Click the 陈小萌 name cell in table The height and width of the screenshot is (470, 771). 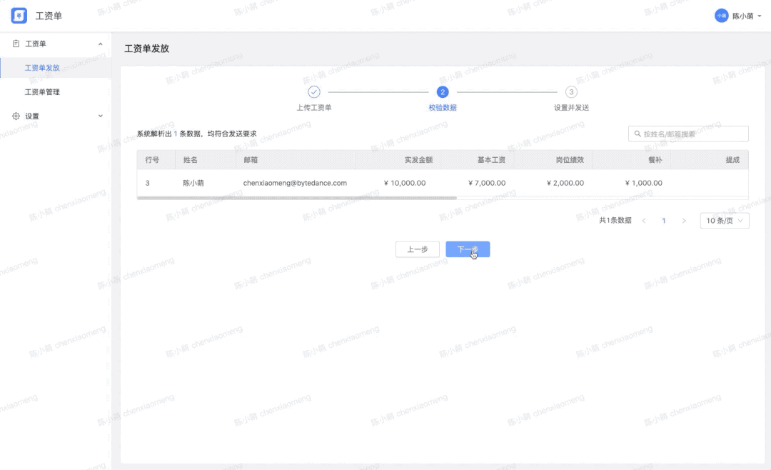click(193, 183)
